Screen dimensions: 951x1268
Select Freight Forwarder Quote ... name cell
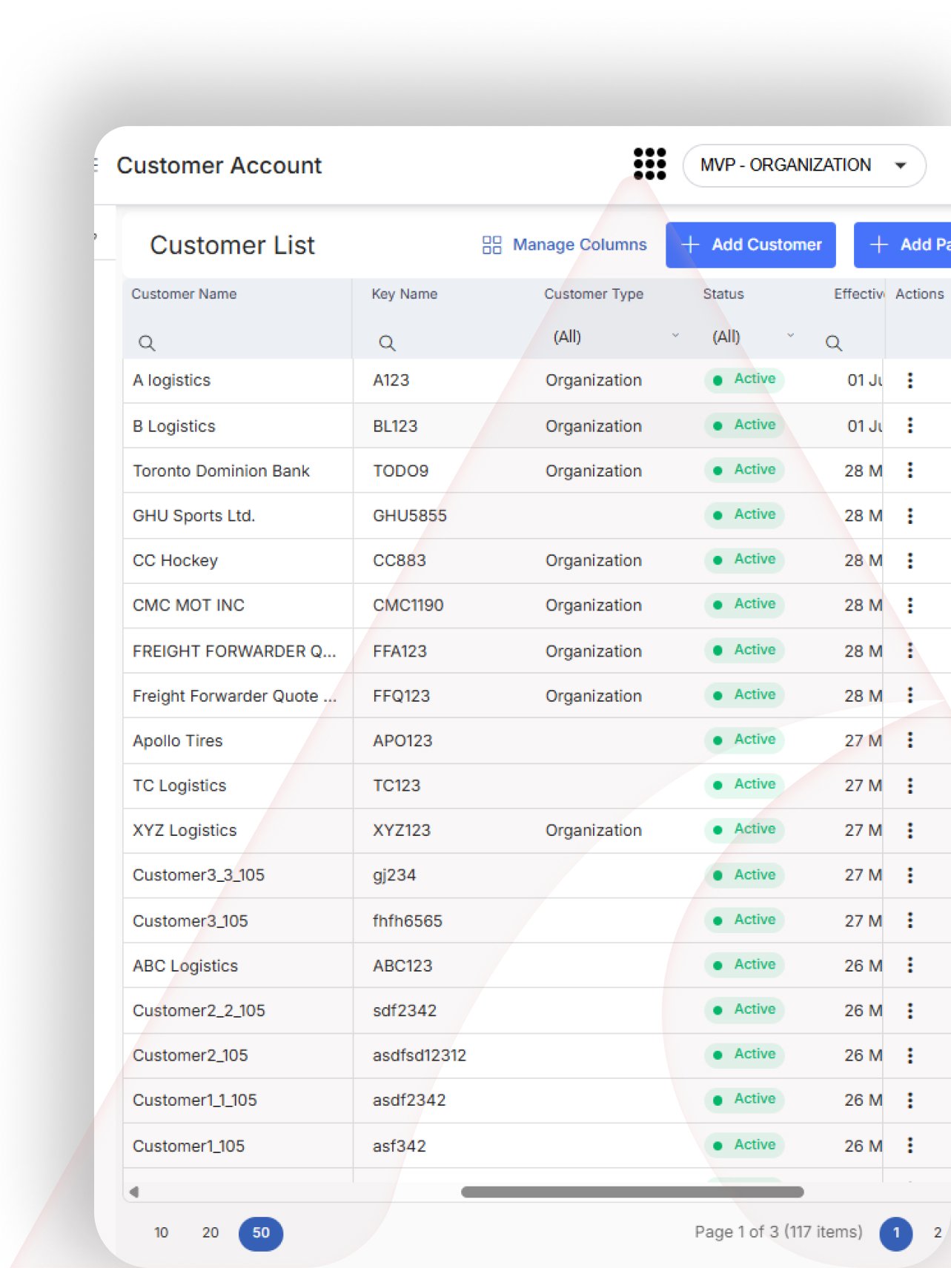tap(238, 696)
